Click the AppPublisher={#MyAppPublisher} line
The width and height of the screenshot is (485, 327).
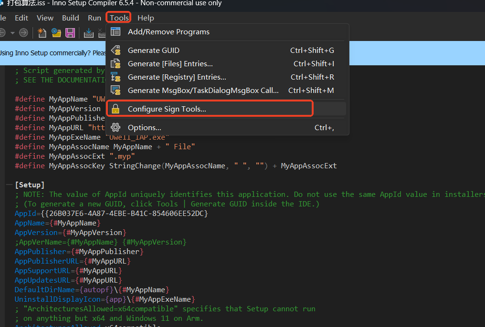(x=79, y=252)
